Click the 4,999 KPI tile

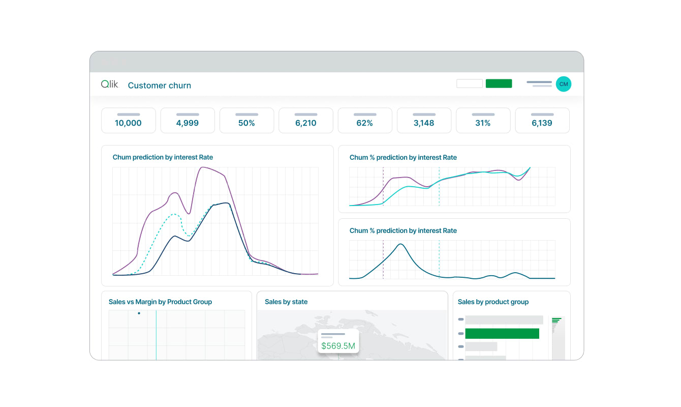coord(187,120)
